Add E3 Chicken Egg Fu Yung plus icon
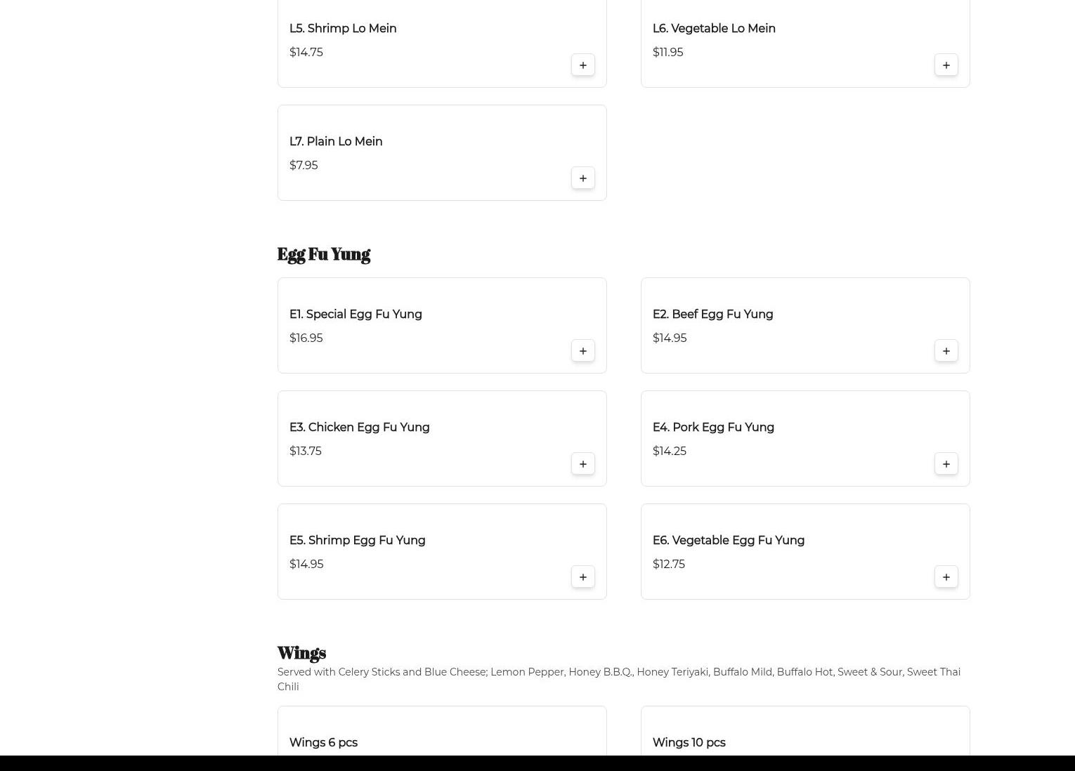 click(x=582, y=463)
